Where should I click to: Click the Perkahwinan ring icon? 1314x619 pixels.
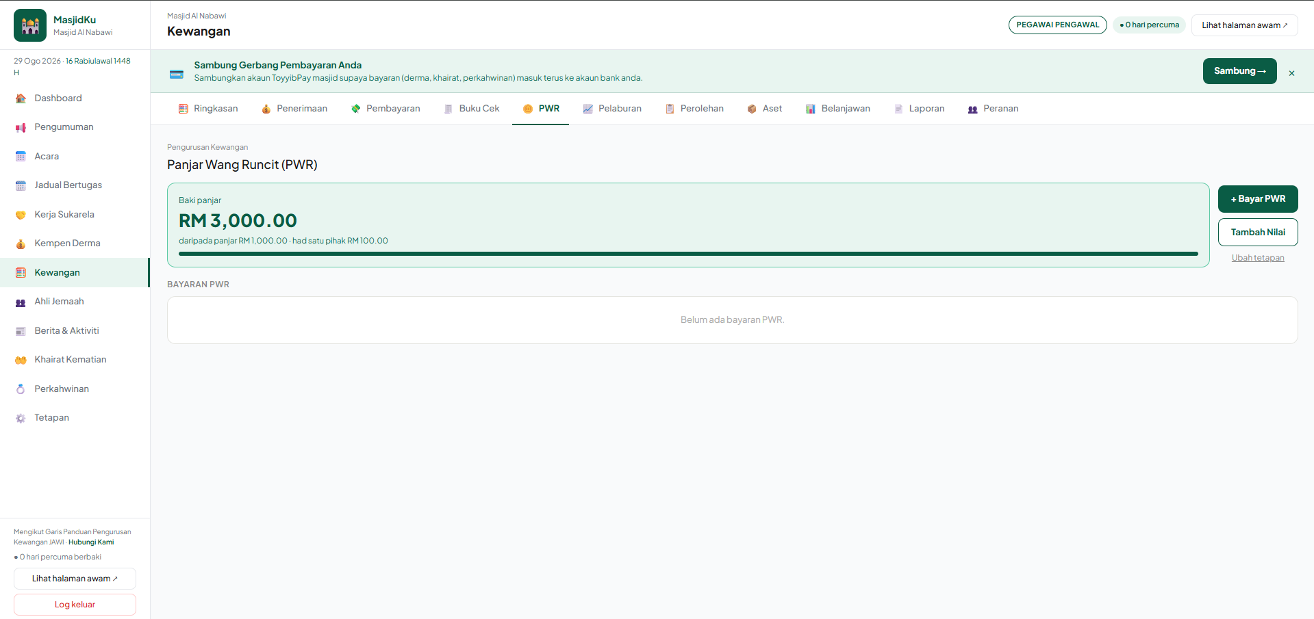21,389
